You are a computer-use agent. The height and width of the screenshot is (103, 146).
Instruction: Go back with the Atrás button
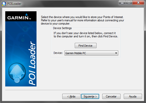coord(71,96)
